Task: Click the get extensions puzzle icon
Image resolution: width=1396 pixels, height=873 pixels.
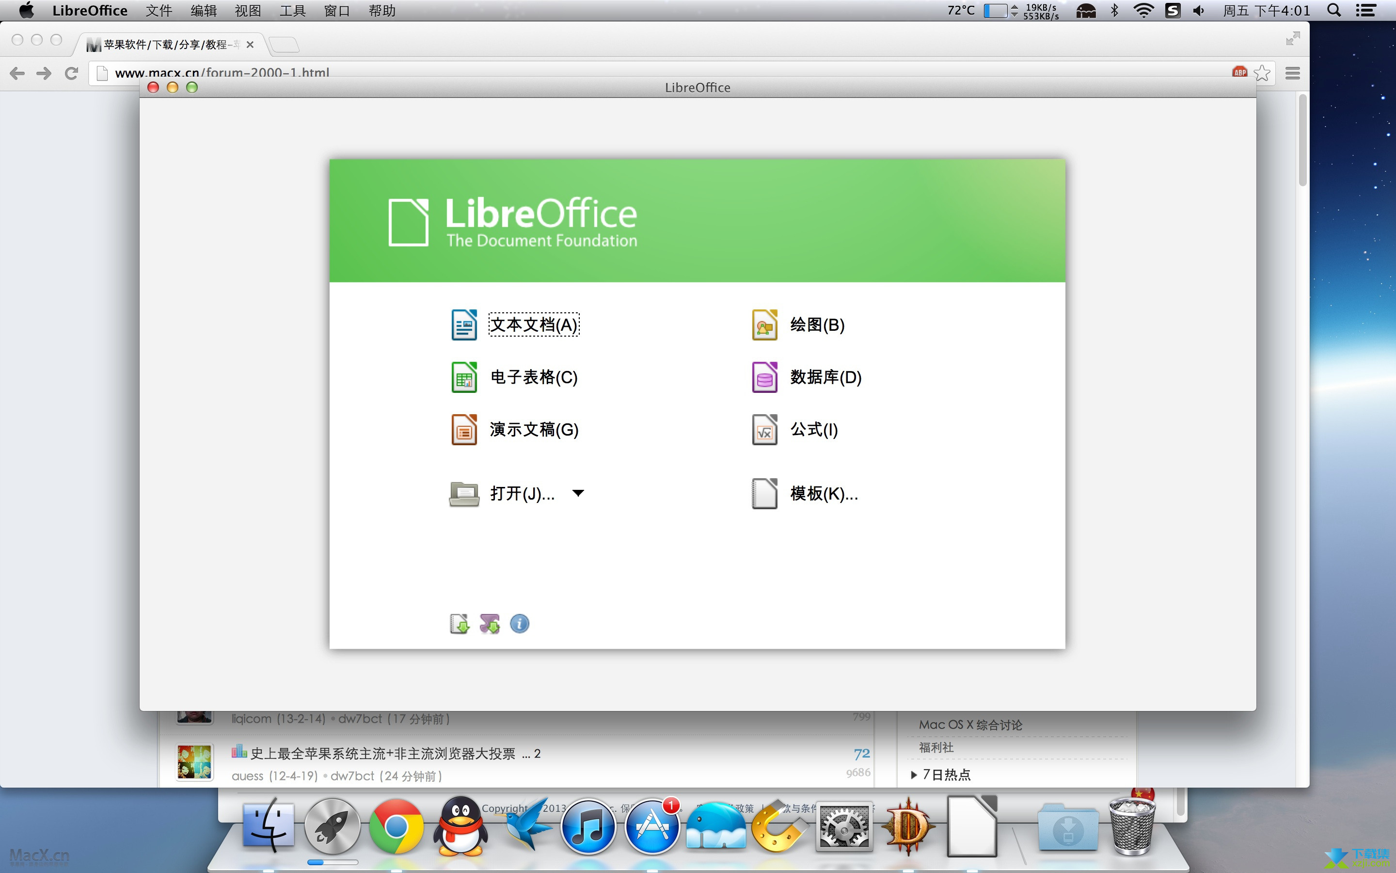Action: click(x=490, y=624)
